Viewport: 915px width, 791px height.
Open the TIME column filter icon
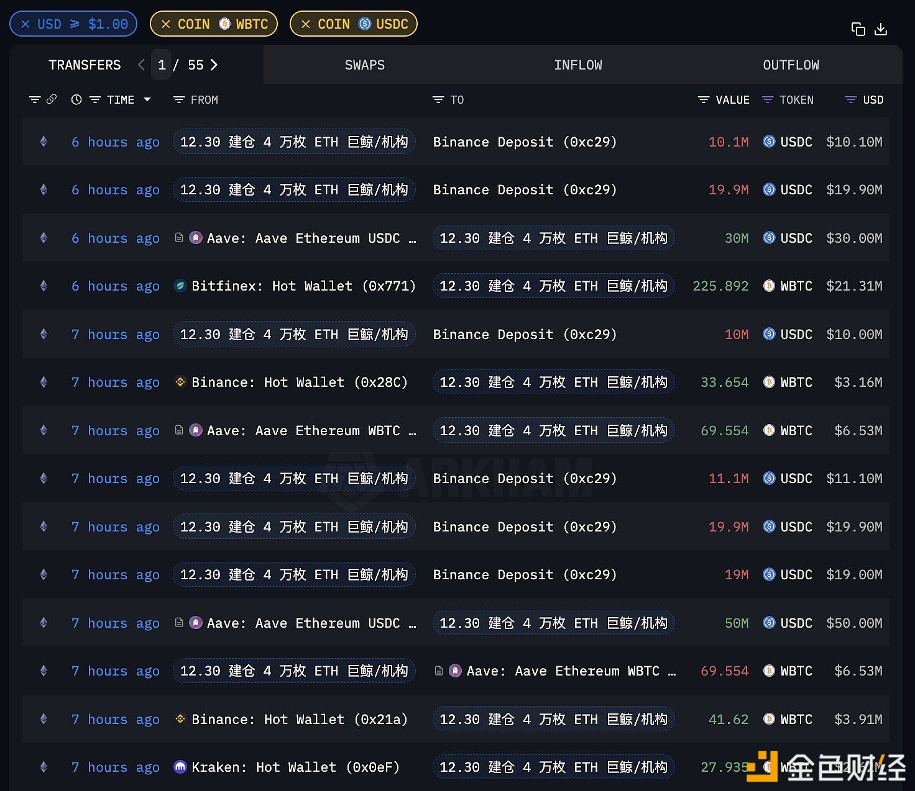click(95, 99)
